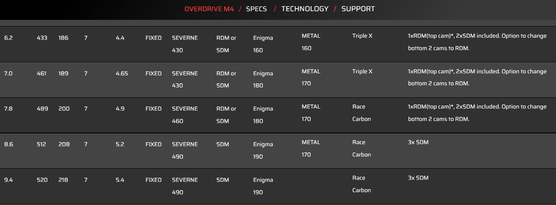Click weight value 5.4
Viewport: 556px width, 205px height.
[x=120, y=180]
